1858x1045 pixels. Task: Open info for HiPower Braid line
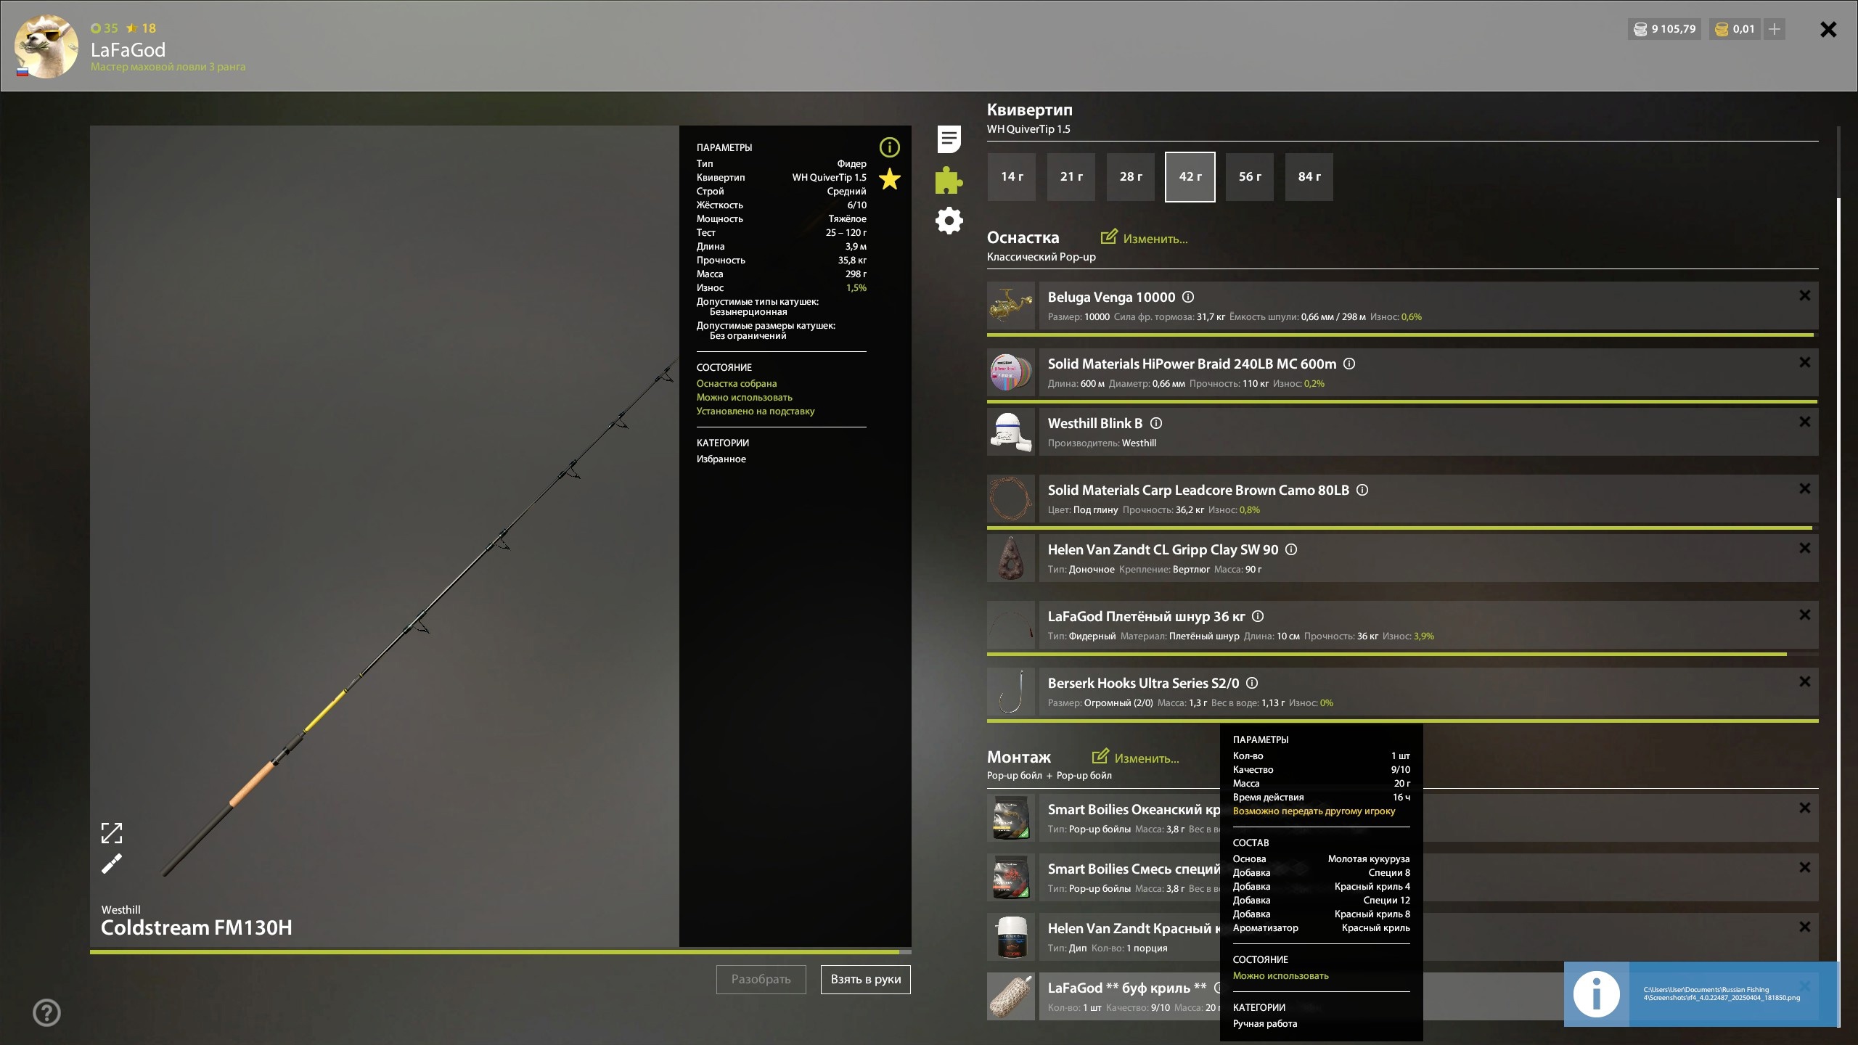1349,364
